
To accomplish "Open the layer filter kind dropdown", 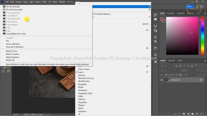I will [x=167, y=66].
